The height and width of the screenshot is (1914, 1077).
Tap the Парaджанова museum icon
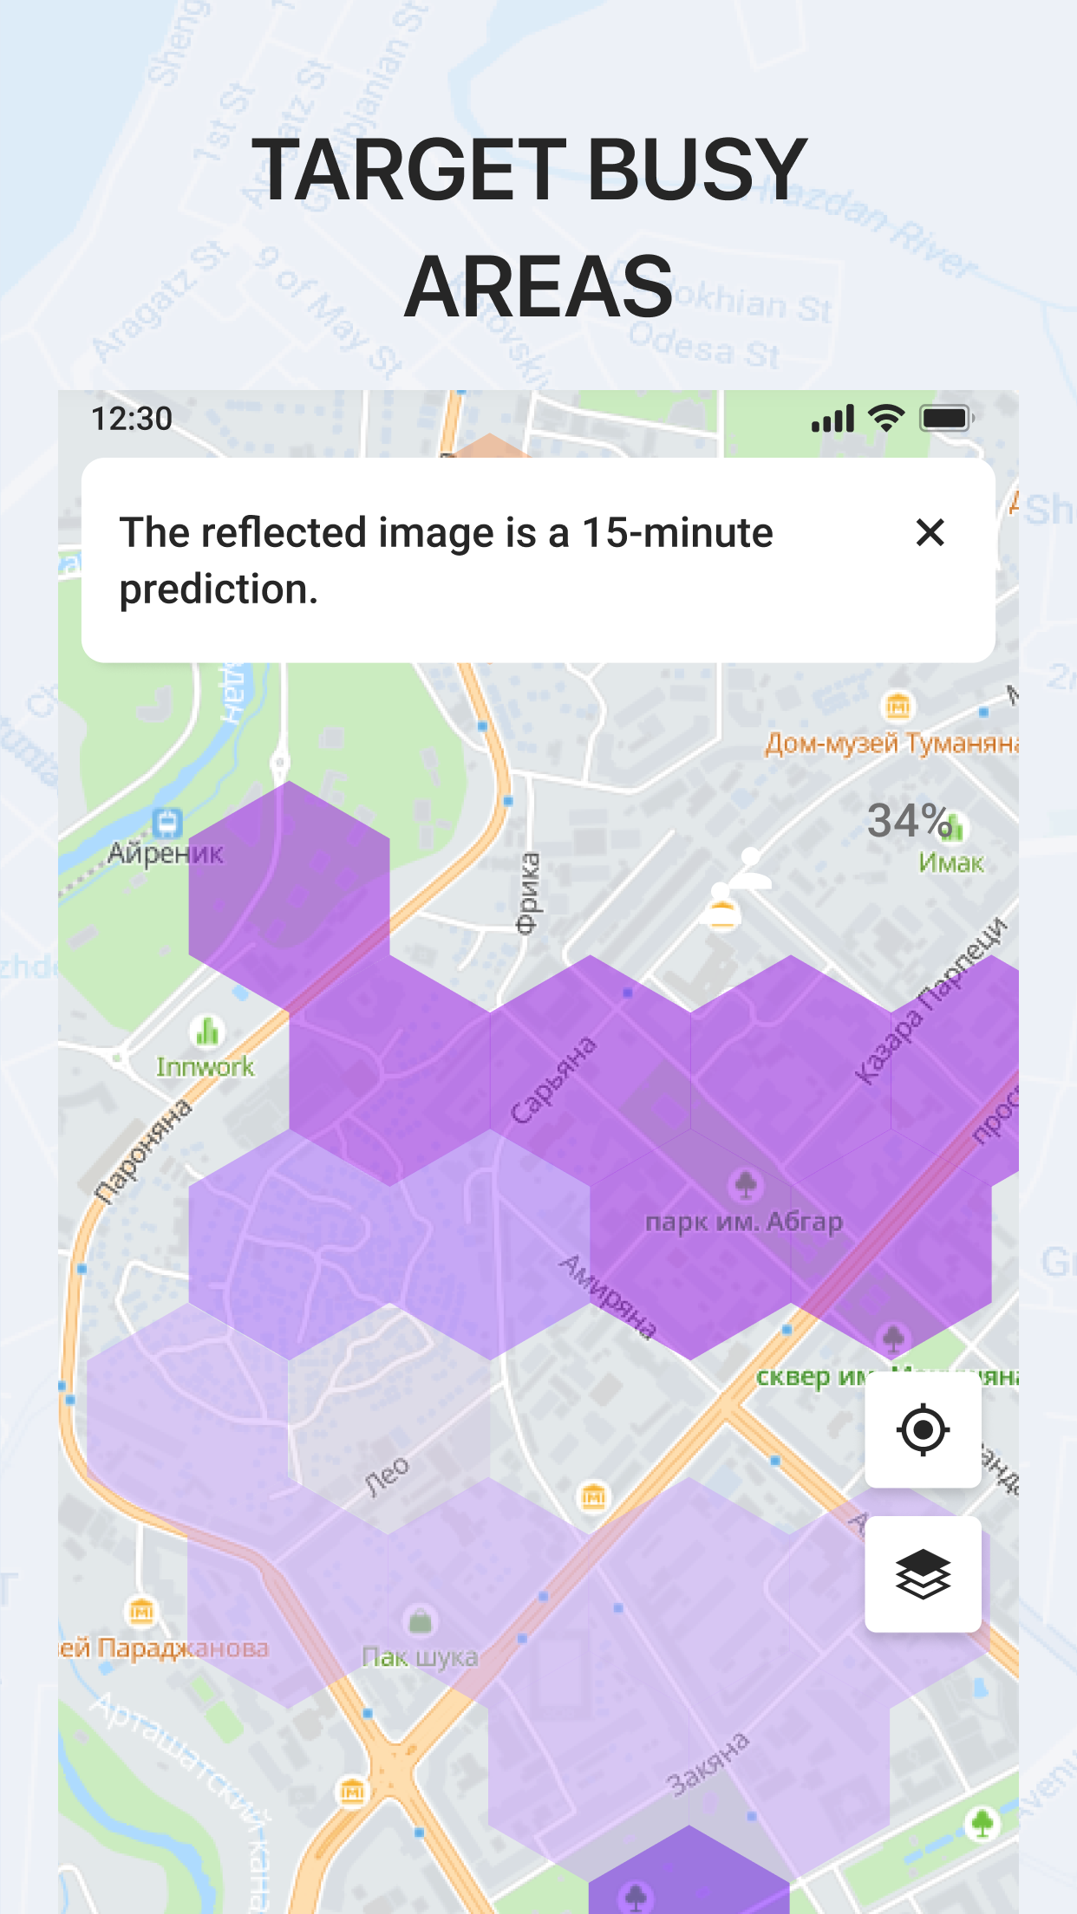tap(141, 1611)
